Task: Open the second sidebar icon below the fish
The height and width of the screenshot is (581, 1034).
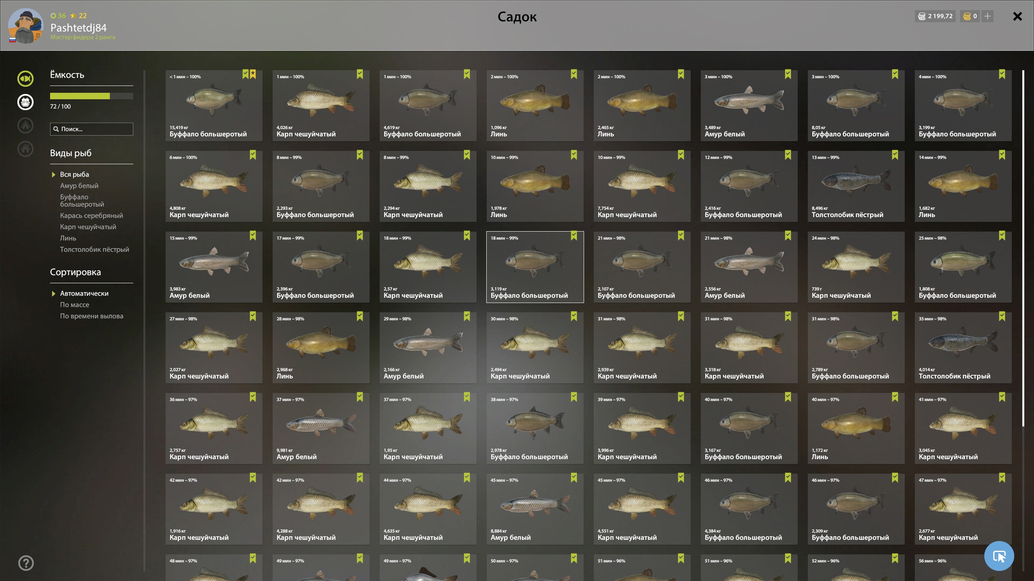Action: coord(25,102)
